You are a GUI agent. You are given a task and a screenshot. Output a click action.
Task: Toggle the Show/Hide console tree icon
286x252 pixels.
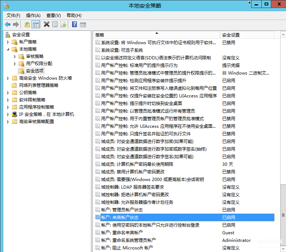[x=36, y=24]
